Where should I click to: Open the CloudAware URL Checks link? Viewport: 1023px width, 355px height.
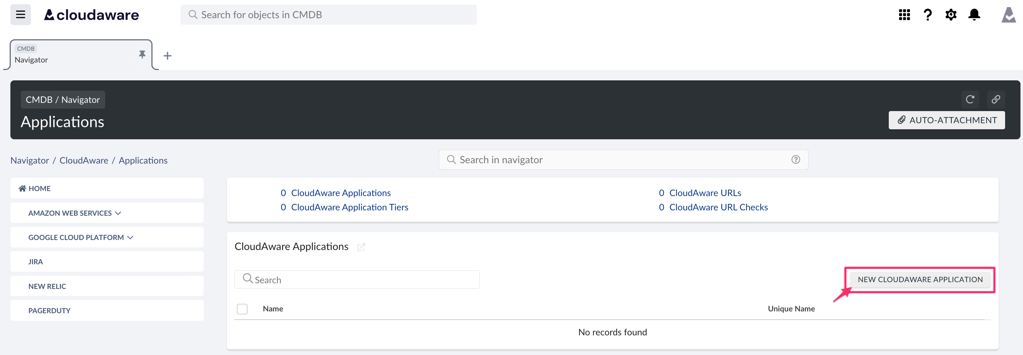coord(718,207)
